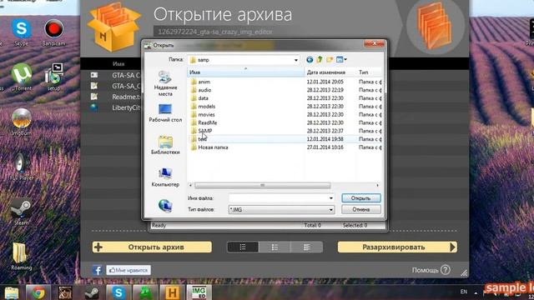
Task: Open Компьютер in places bar
Action: click(165, 177)
